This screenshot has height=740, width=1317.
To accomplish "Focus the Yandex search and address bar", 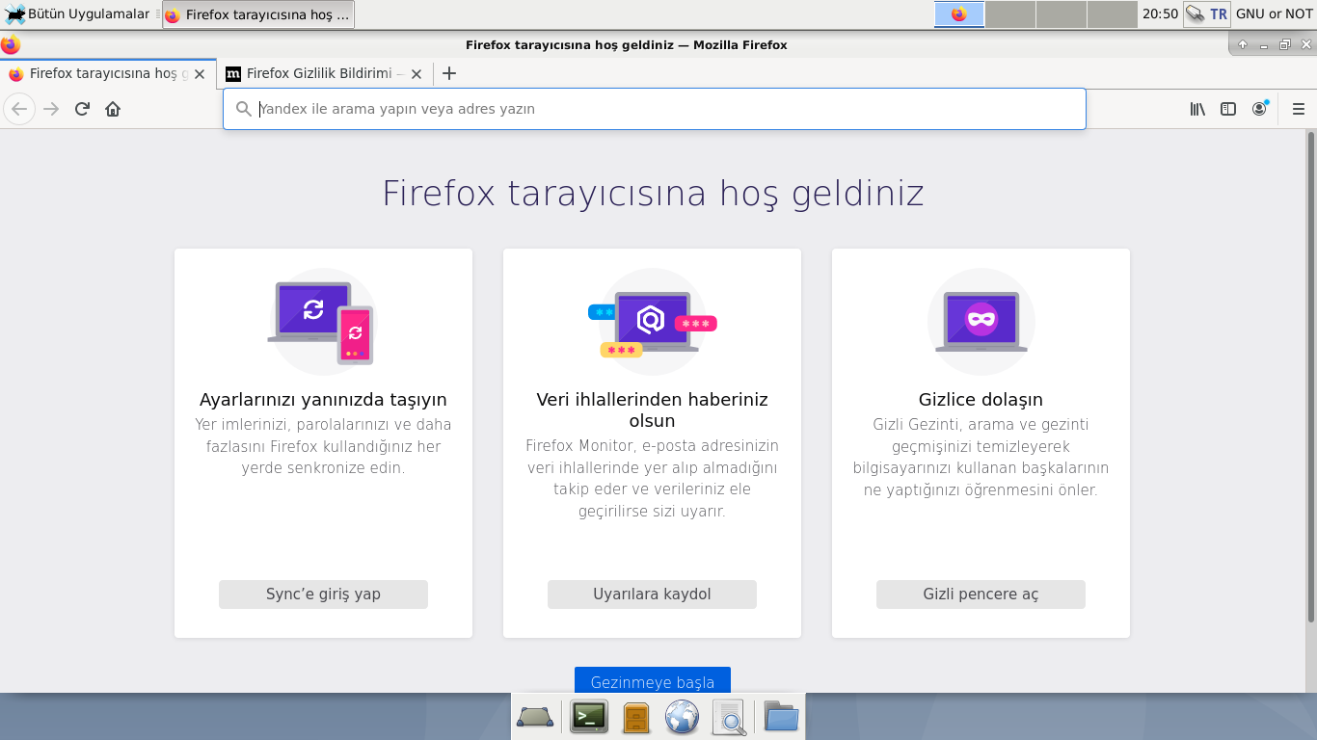I will (x=655, y=109).
